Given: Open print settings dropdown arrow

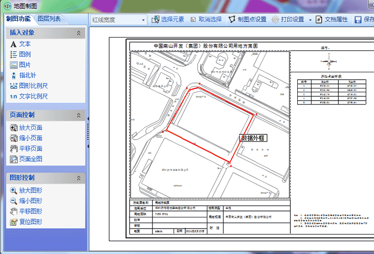Looking at the screenshot, I should click(x=310, y=20).
